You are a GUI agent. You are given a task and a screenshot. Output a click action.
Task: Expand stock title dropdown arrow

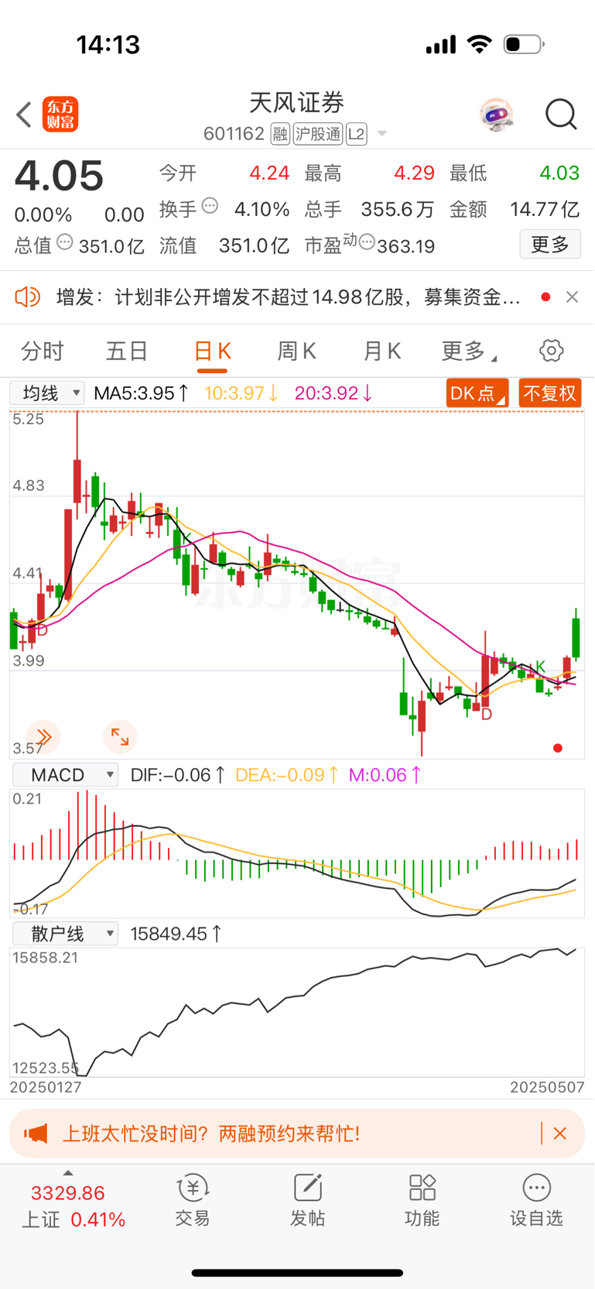tap(381, 134)
